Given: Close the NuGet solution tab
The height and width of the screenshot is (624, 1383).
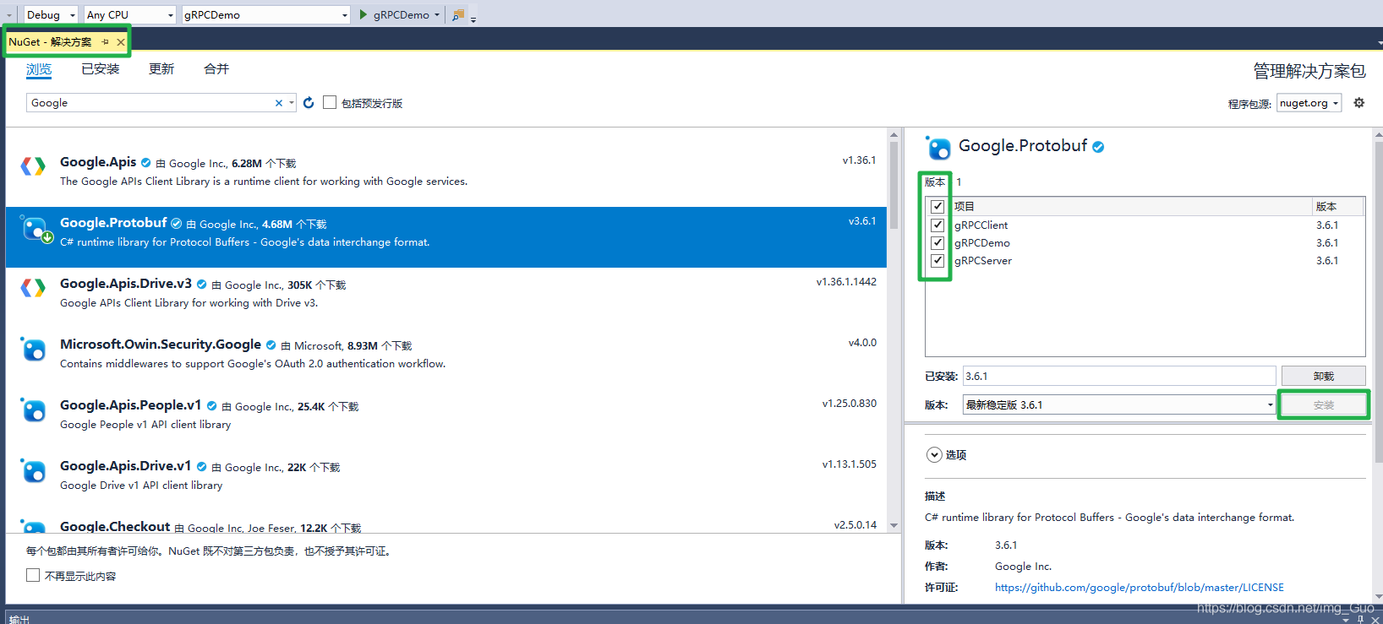Looking at the screenshot, I should click(x=121, y=41).
